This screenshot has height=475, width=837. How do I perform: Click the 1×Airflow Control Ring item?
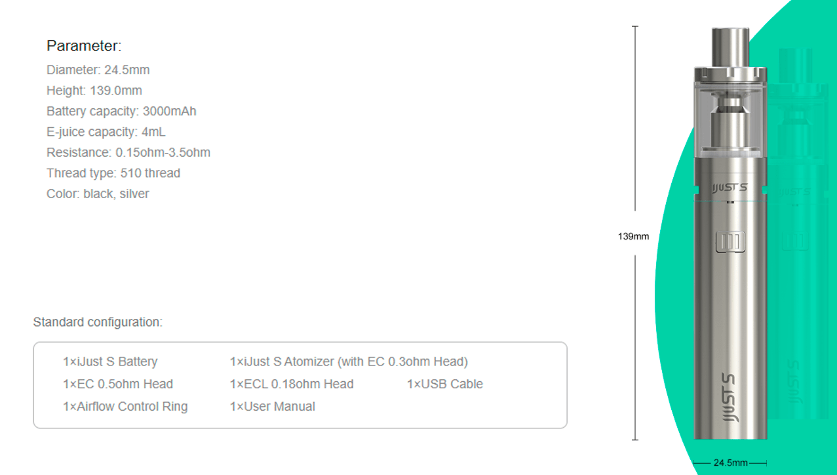(x=125, y=406)
